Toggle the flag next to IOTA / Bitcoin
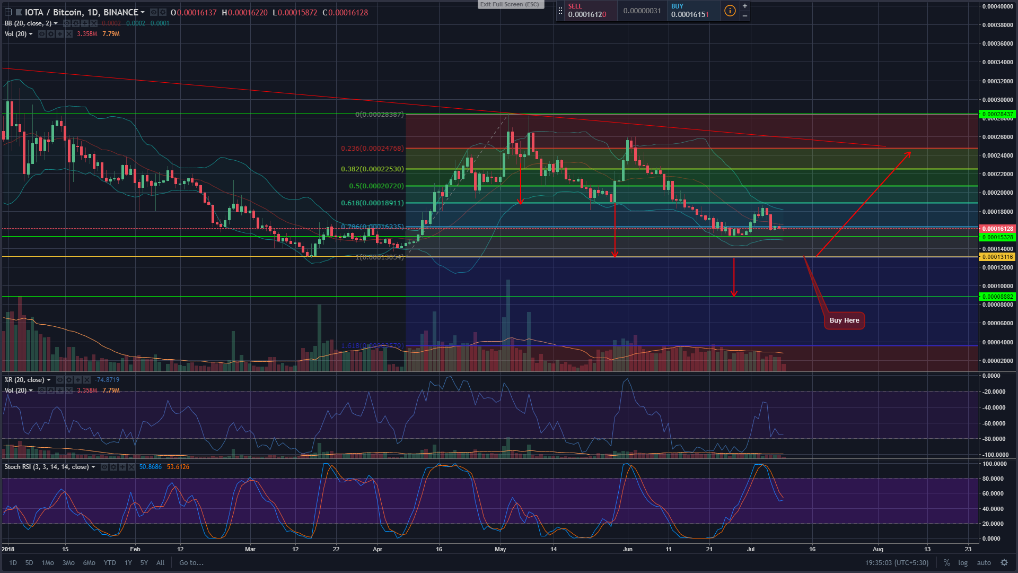 point(19,12)
